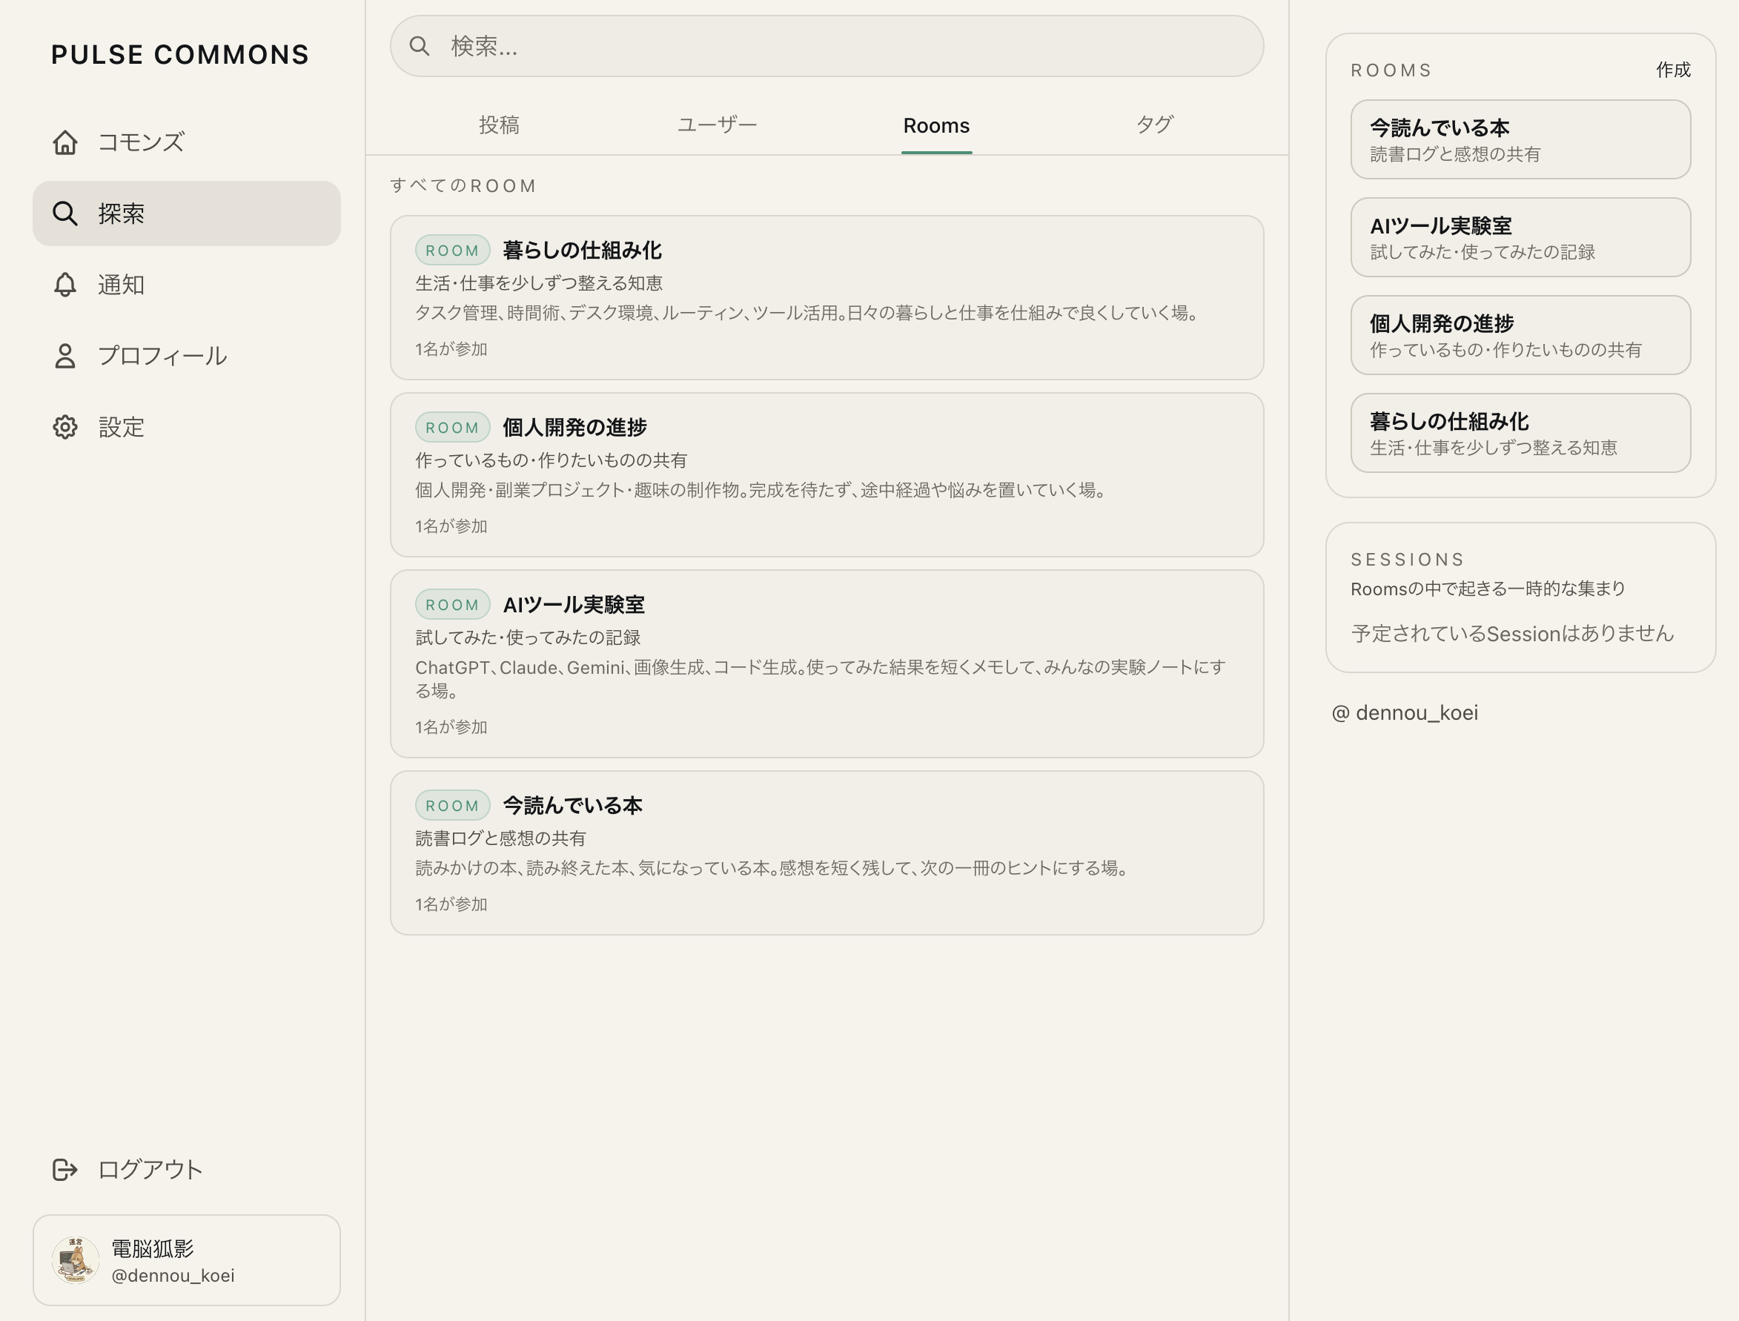Select the タグ tab
Viewport: 1739px width, 1321px height.
1156,125
